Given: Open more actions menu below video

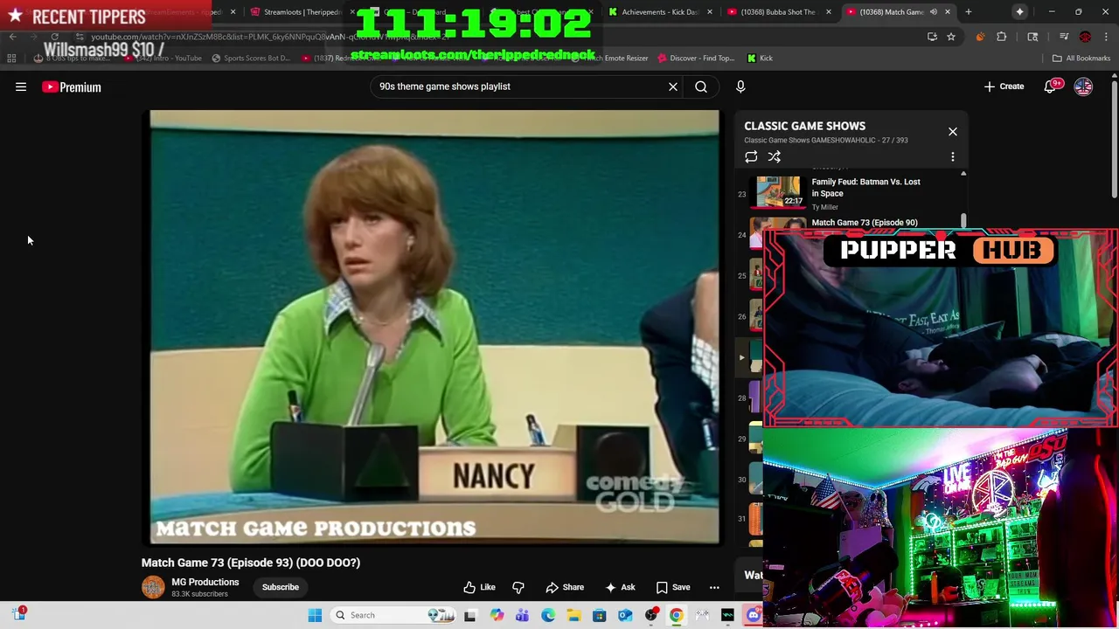Looking at the screenshot, I should (714, 587).
